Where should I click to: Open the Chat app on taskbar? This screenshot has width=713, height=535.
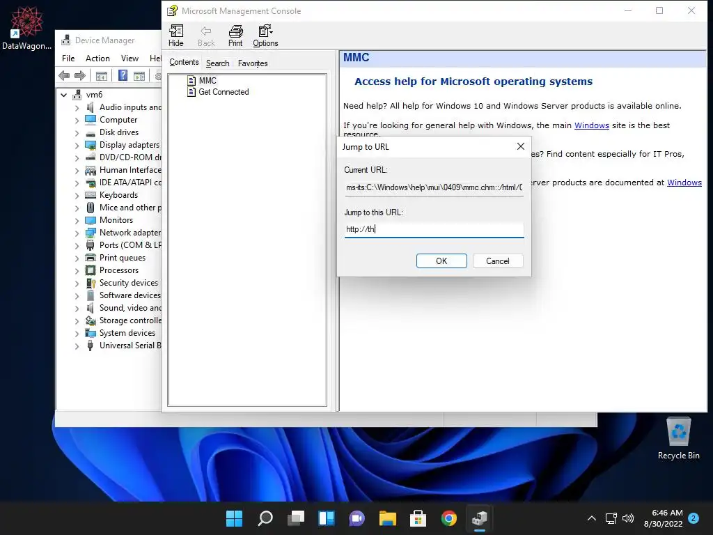[357, 518]
